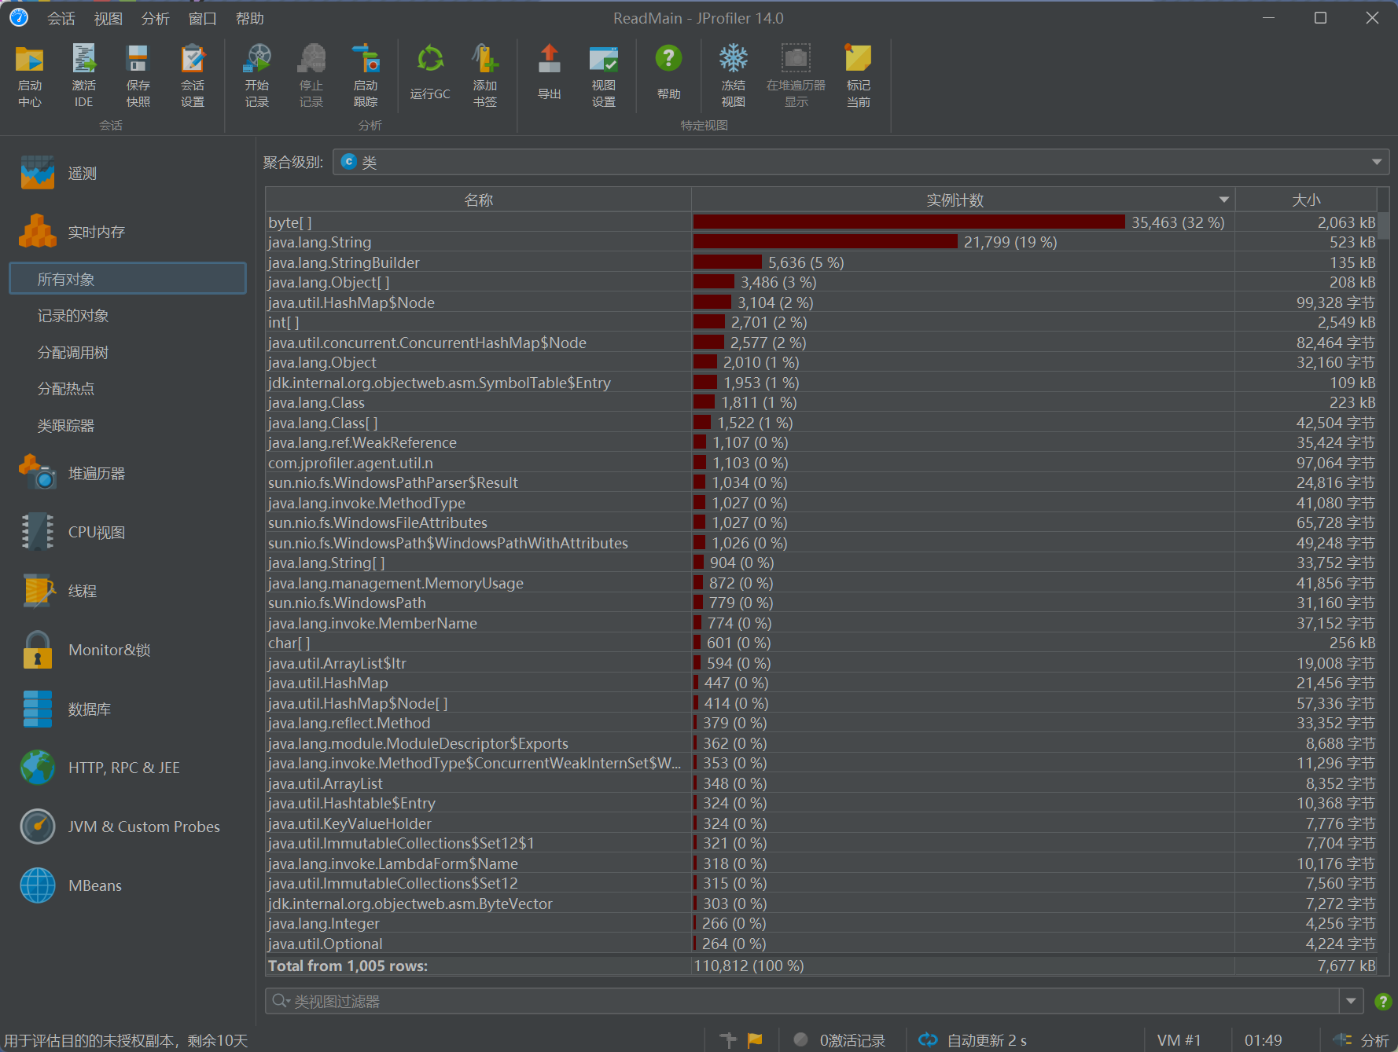The height and width of the screenshot is (1052, 1398).
Task: Select the 记录的对象 view
Action: click(73, 316)
